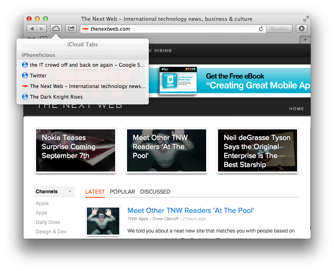Enter full screen with the corner arrows

click(x=306, y=19)
